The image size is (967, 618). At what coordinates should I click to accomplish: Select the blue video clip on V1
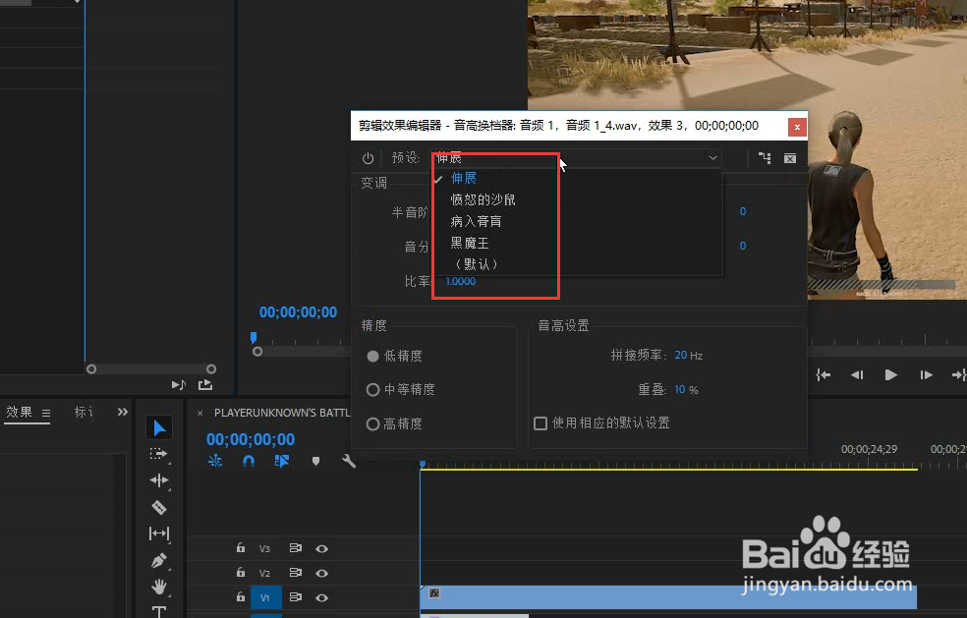tap(668, 597)
